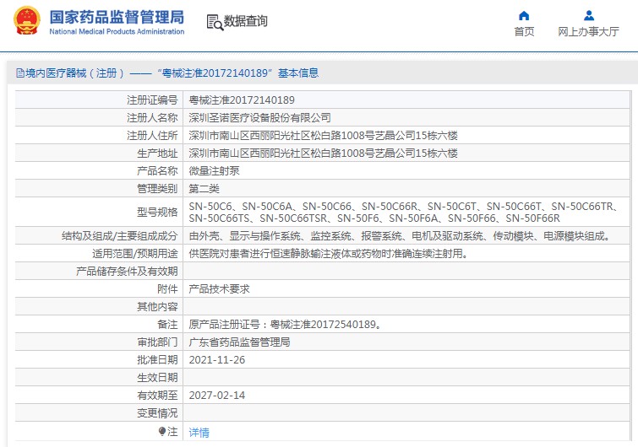Select 深圳圣诺医疗设备股份有限公司 company name
This screenshot has height=447, width=638.
pos(259,118)
